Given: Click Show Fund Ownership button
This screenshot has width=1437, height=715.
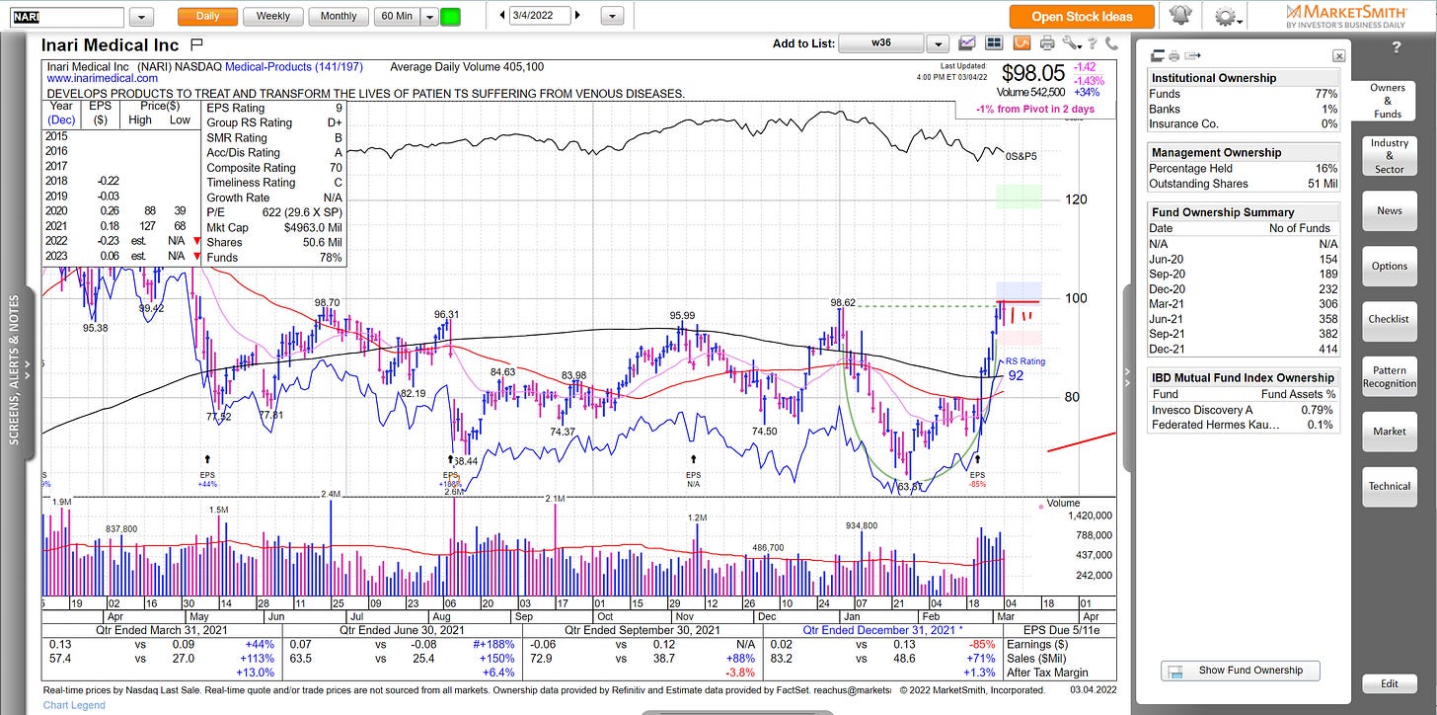Looking at the screenshot, I should [x=1240, y=670].
